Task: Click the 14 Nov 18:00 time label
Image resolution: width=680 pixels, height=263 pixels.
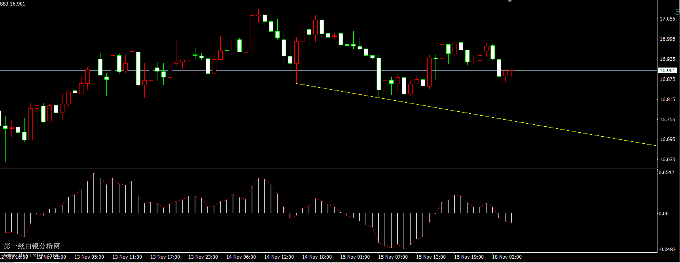Action: pos(317,257)
